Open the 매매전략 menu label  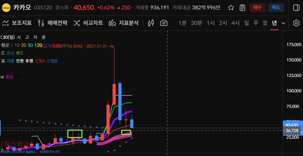57,23
